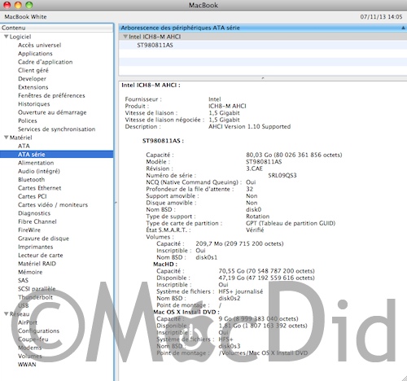The image size is (407, 381).
Task: Collapse the Logiciel section triangle
Action: [x=7, y=37]
